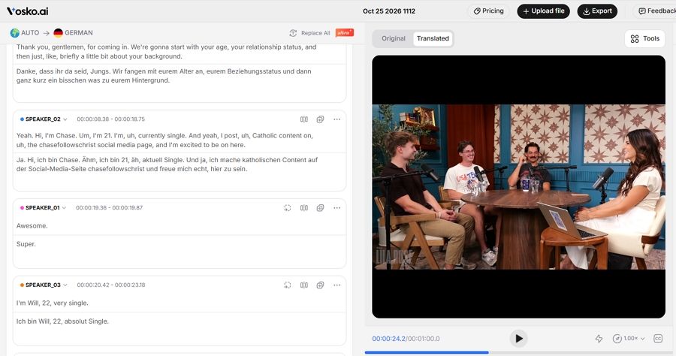This screenshot has width=676, height=356.
Task: Click split icon on SPEAKER_01 segment
Action: pyautogui.click(x=304, y=208)
